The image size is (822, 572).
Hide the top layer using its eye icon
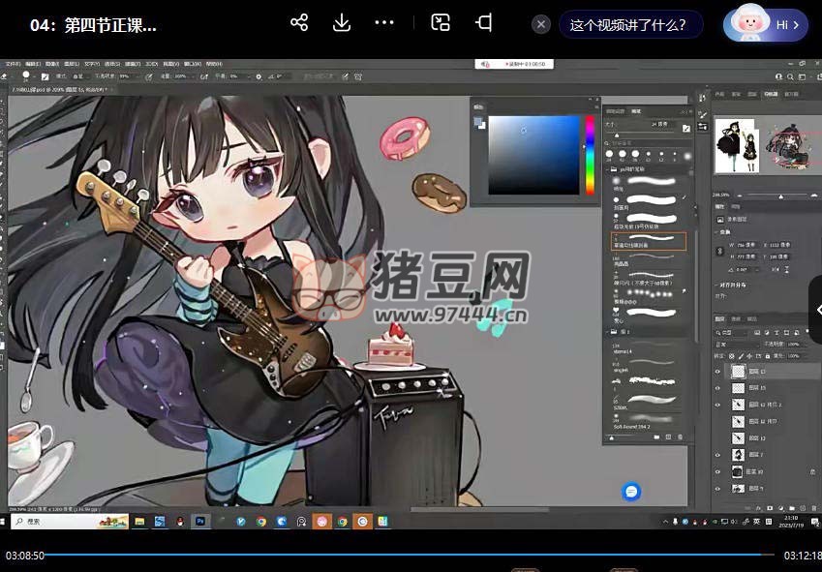[717, 372]
